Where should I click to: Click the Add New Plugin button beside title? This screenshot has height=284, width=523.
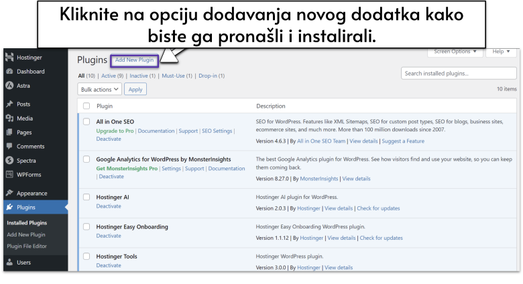coord(134,60)
